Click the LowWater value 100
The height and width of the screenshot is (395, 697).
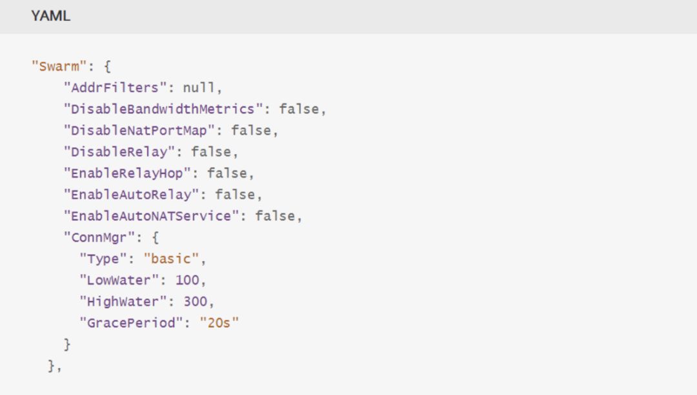click(187, 280)
